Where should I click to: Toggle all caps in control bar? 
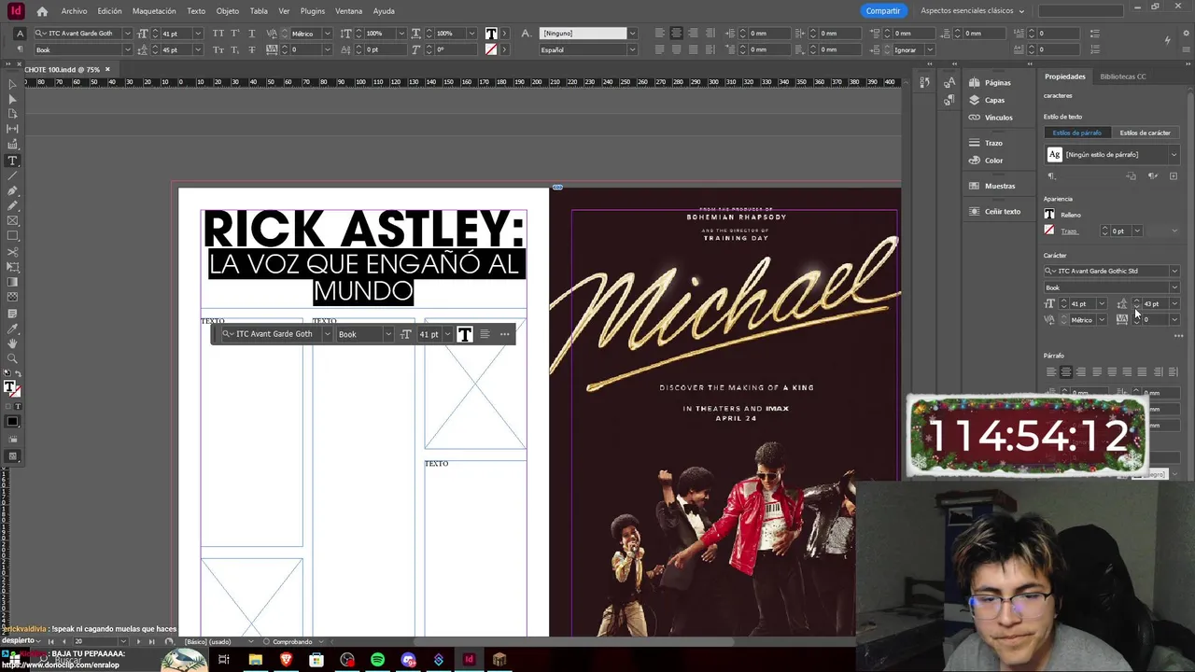click(218, 34)
